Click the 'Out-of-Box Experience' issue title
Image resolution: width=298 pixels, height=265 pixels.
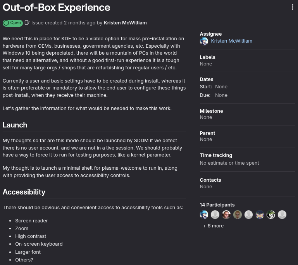pyautogui.click(x=57, y=7)
